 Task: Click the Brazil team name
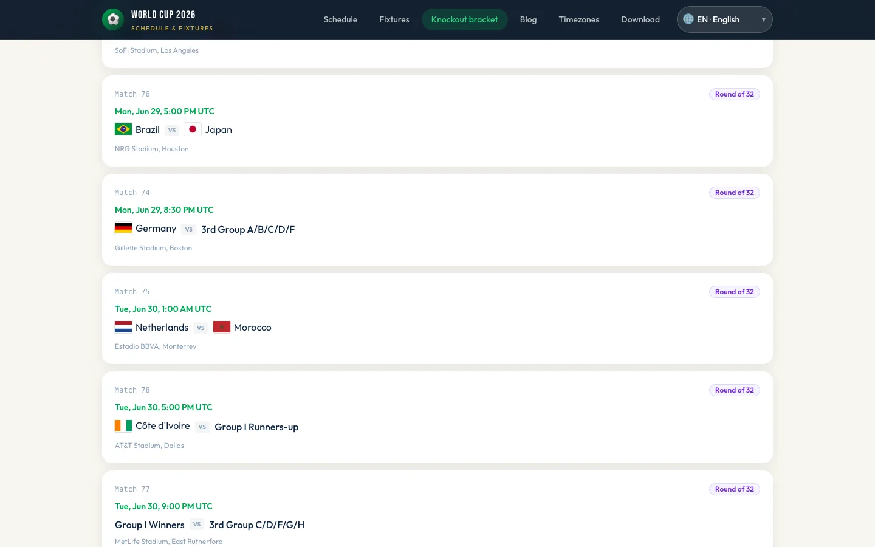(148, 130)
